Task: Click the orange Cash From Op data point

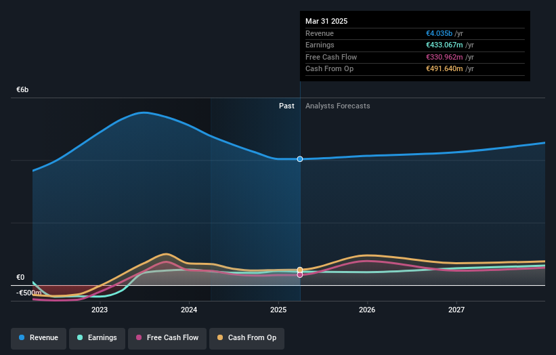Action: (x=300, y=270)
